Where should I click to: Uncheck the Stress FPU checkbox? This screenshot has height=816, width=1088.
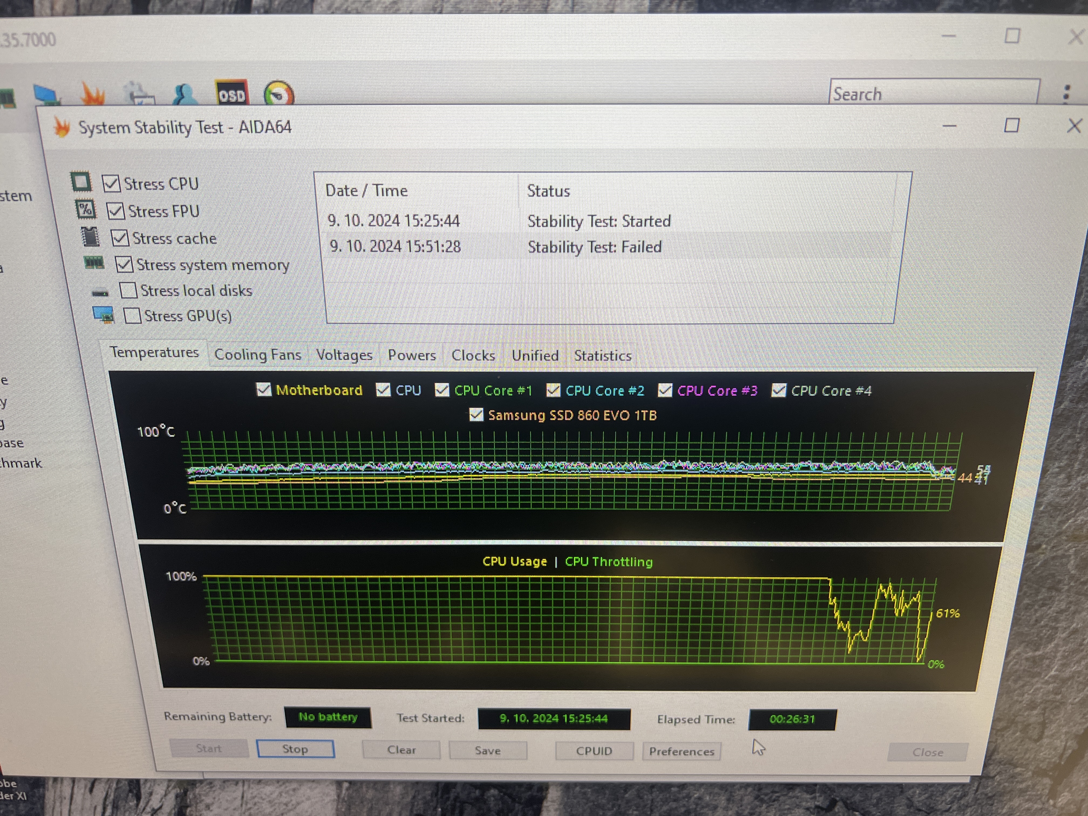[x=115, y=211]
